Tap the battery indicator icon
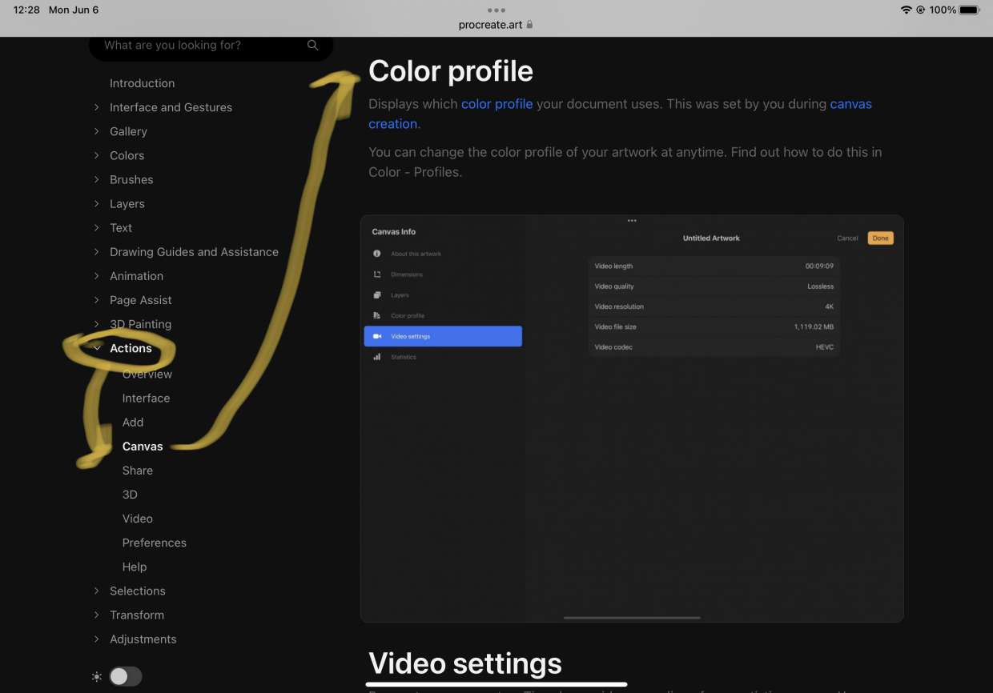Screen dimensions: 993x693 coord(970,10)
